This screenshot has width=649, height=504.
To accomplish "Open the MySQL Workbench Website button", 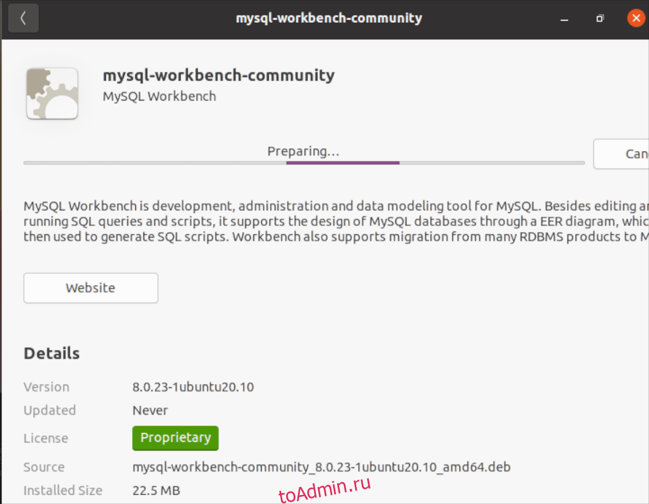I will (91, 288).
